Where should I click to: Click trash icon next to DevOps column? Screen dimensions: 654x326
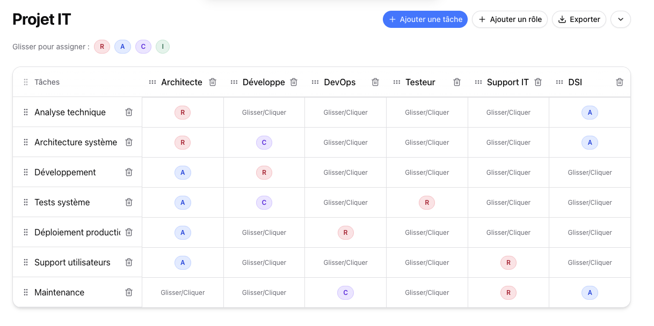click(375, 82)
